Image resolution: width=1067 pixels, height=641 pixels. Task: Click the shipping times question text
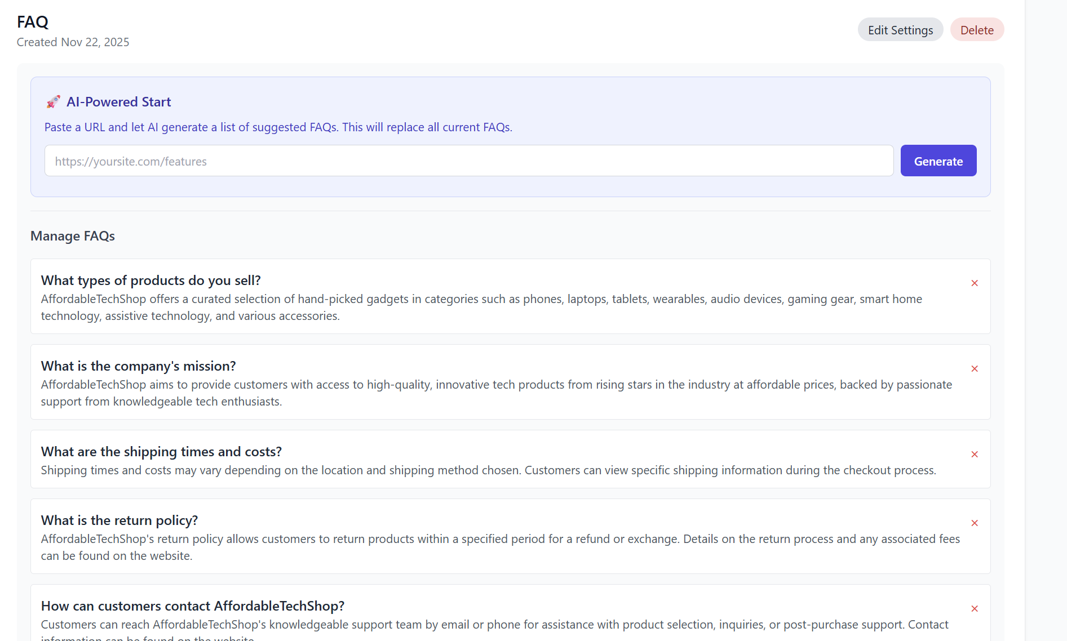161,451
